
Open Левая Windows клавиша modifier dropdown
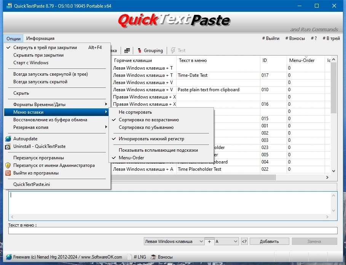click(174, 241)
